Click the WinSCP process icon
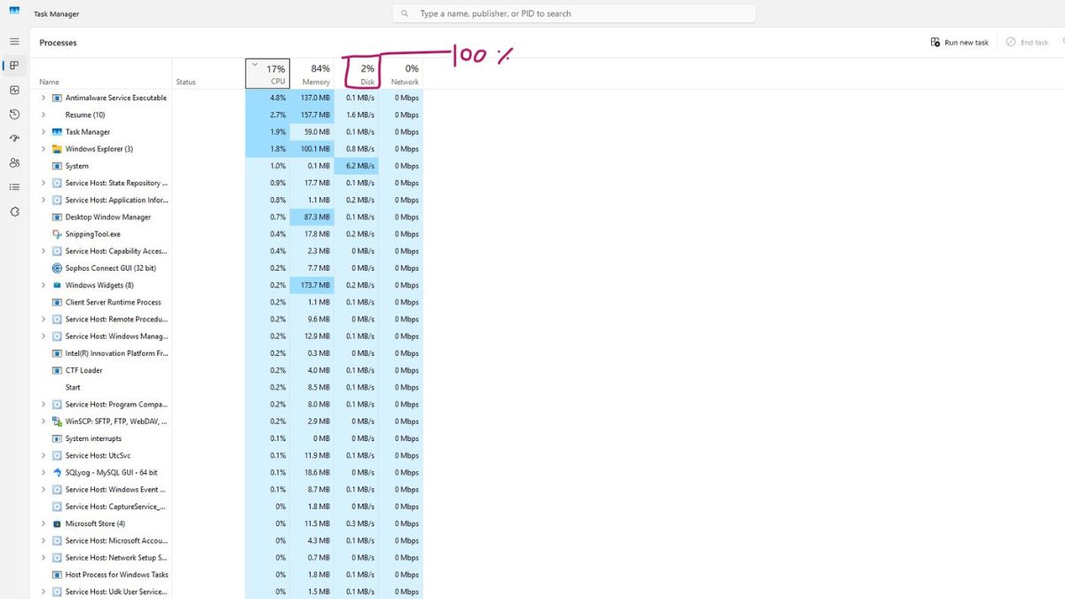 pos(56,421)
